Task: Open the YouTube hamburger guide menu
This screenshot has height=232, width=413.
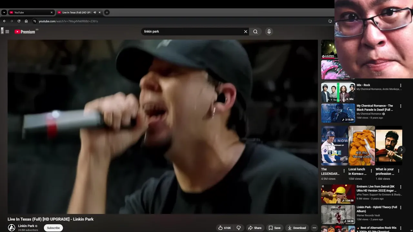Action: [7, 32]
